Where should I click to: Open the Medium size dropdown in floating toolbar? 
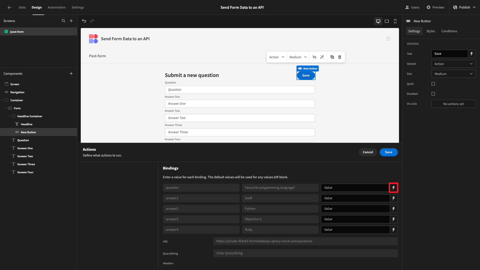298,57
